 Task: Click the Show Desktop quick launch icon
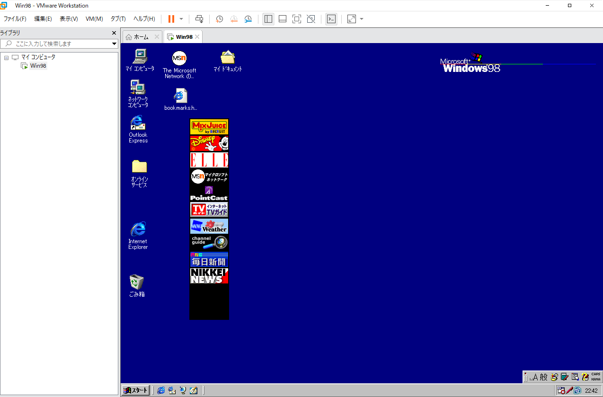[x=194, y=390]
